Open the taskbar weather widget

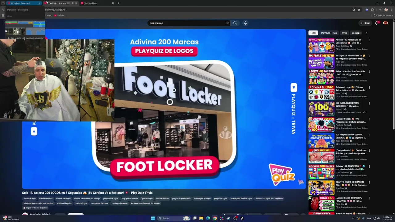coord(11,218)
